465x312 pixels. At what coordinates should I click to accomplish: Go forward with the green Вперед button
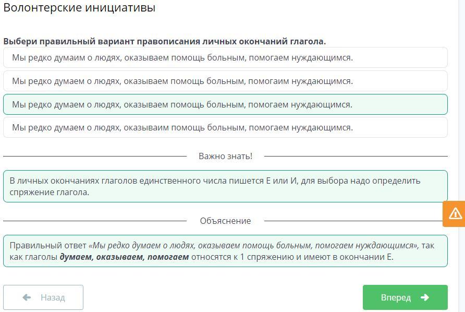[405, 297]
